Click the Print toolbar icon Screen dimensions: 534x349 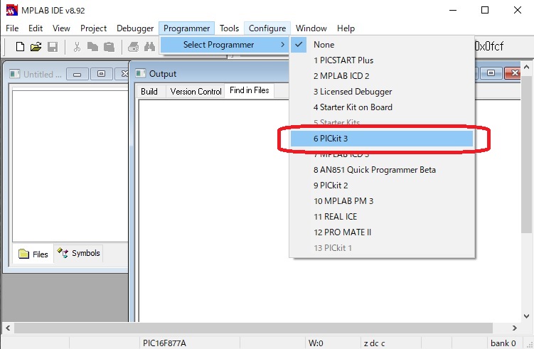[x=133, y=47]
